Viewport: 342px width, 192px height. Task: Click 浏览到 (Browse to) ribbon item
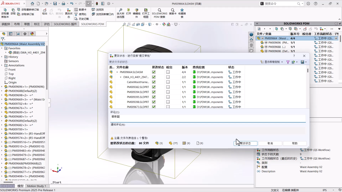(x=98, y=10)
